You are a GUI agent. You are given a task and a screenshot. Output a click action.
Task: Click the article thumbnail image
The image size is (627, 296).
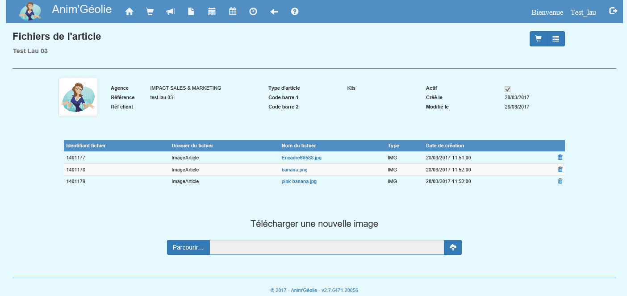[x=78, y=97]
